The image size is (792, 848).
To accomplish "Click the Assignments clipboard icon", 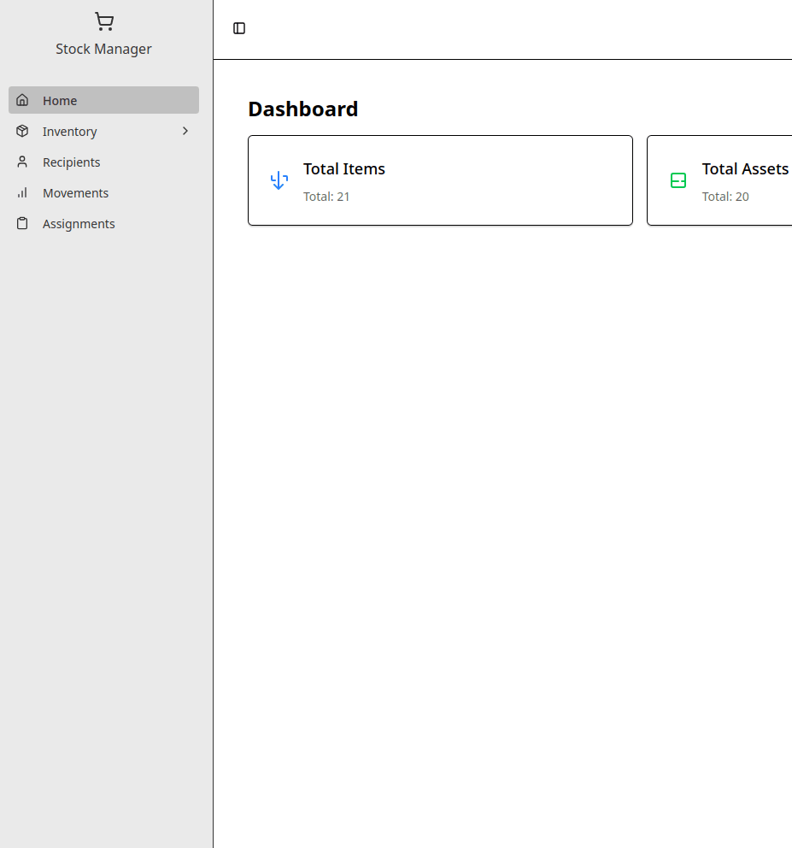I will tap(23, 223).
